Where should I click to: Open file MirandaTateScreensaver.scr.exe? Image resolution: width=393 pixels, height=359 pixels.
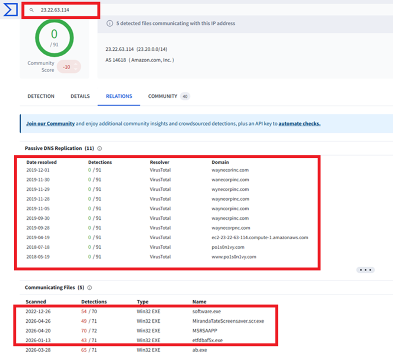[228, 321]
